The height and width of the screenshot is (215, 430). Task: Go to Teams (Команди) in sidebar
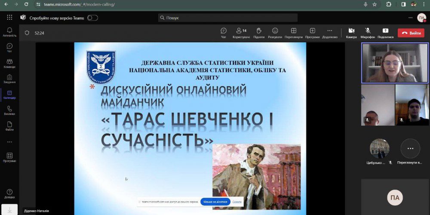(x=9, y=63)
